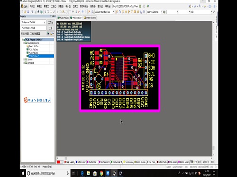Click the red cross-probe toolbar icon
237x177 pixels.
(79, 12)
